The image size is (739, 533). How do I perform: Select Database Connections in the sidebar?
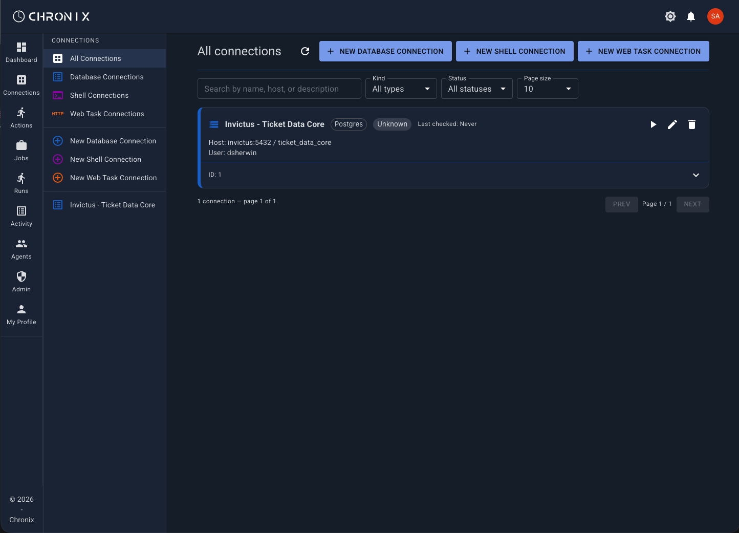point(106,77)
